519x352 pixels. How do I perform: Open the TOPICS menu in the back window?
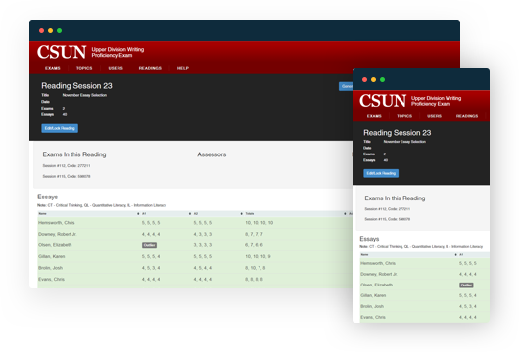tap(84, 68)
